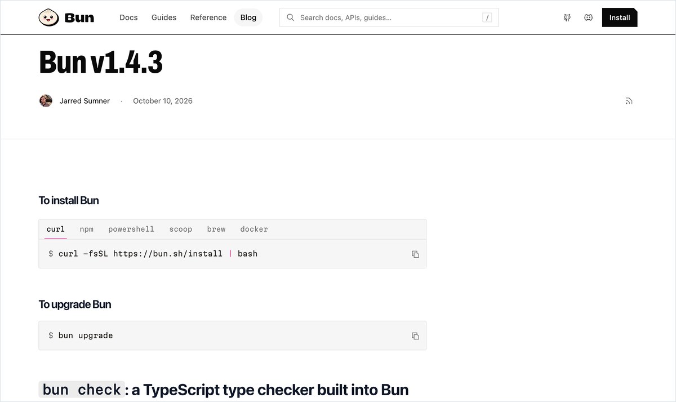Open the Reference menu item

208,17
